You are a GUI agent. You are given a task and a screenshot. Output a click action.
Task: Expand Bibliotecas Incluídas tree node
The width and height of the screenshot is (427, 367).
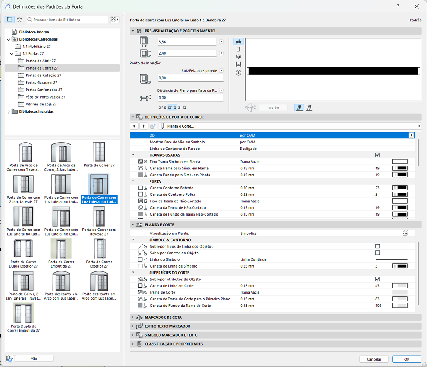9,112
